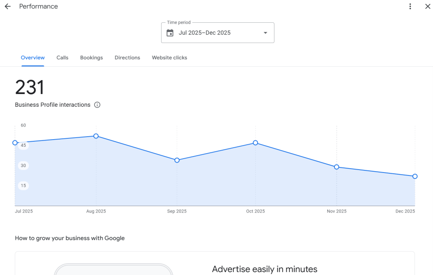The image size is (433, 275).
Task: Close the Performance page
Action: [x=428, y=6]
